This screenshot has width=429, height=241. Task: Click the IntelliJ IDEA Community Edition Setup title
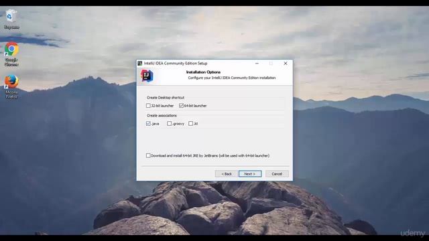pos(176,64)
